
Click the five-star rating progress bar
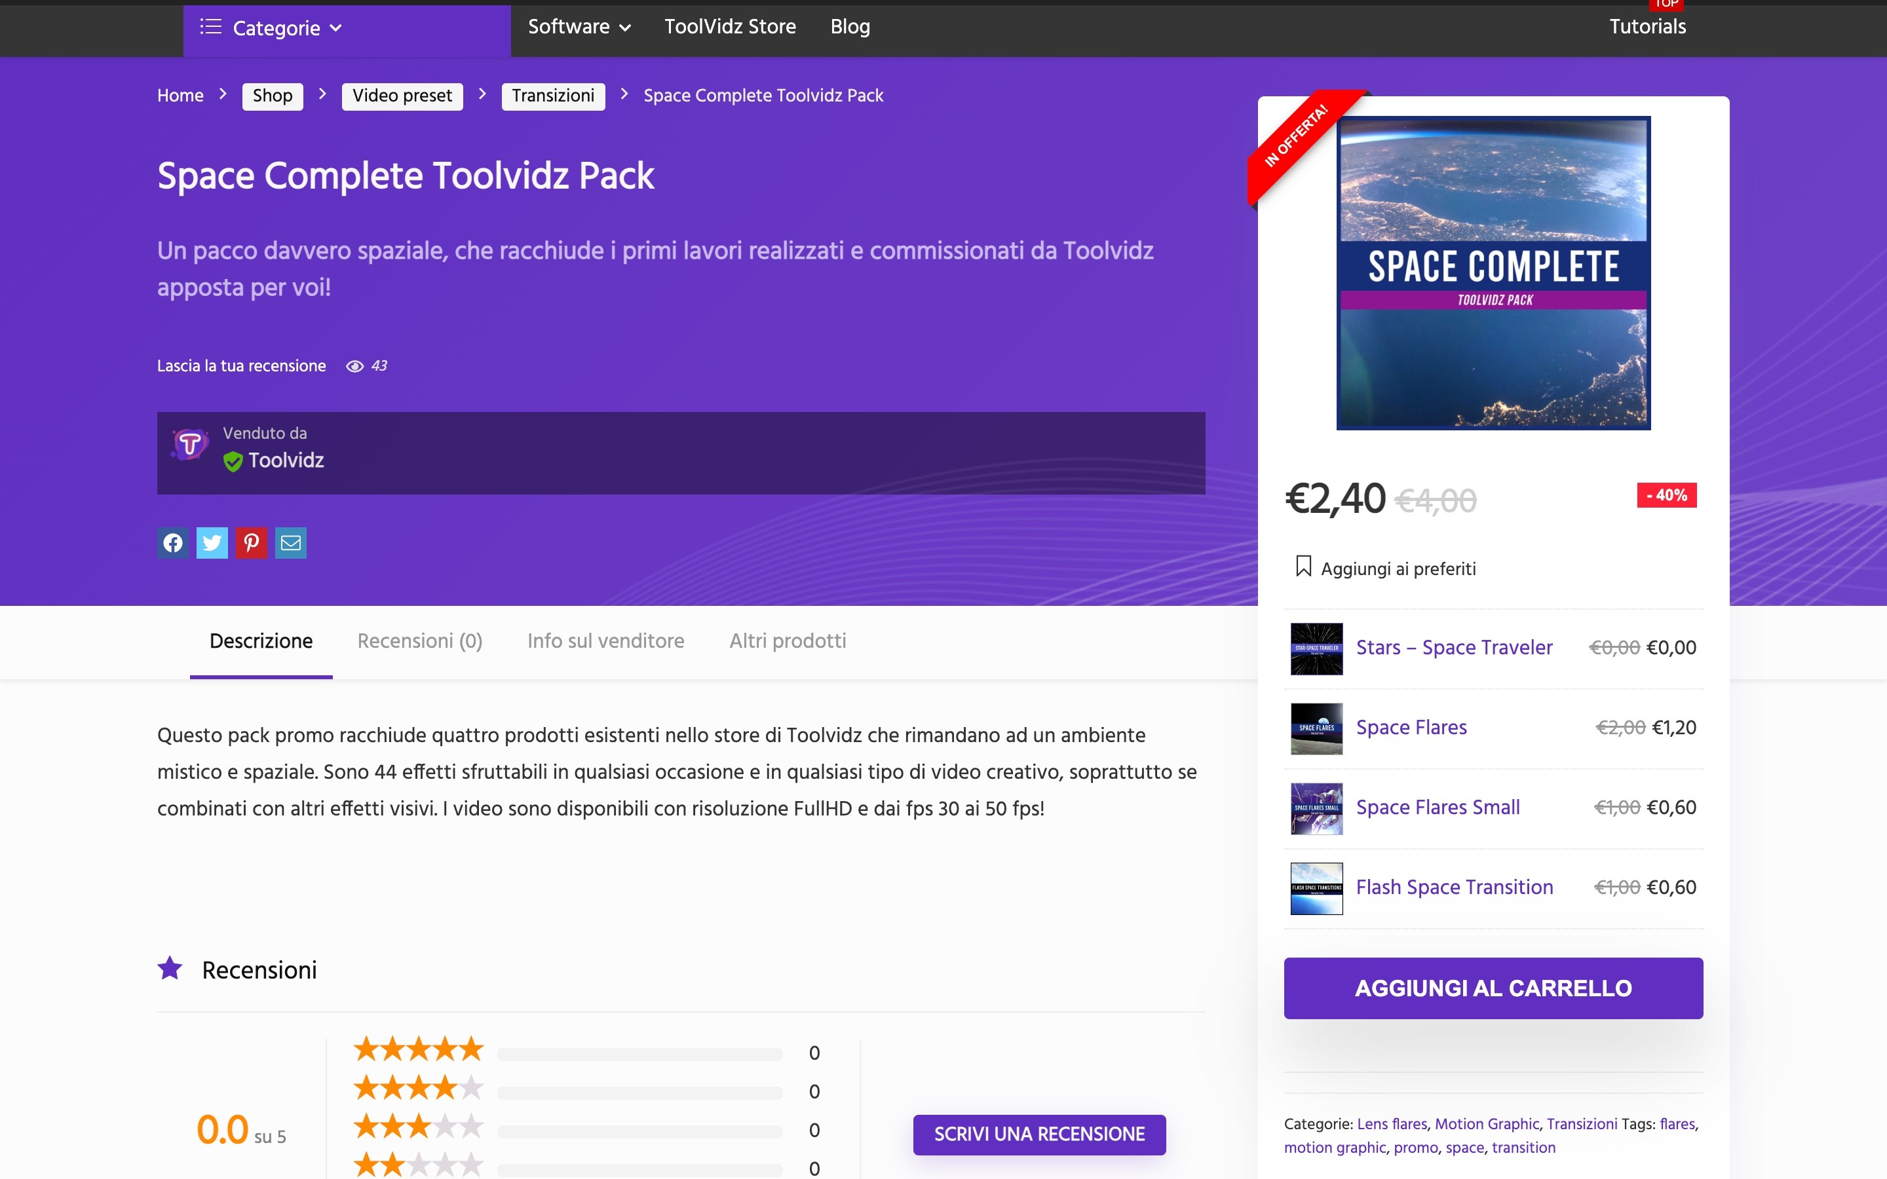[x=639, y=1055]
